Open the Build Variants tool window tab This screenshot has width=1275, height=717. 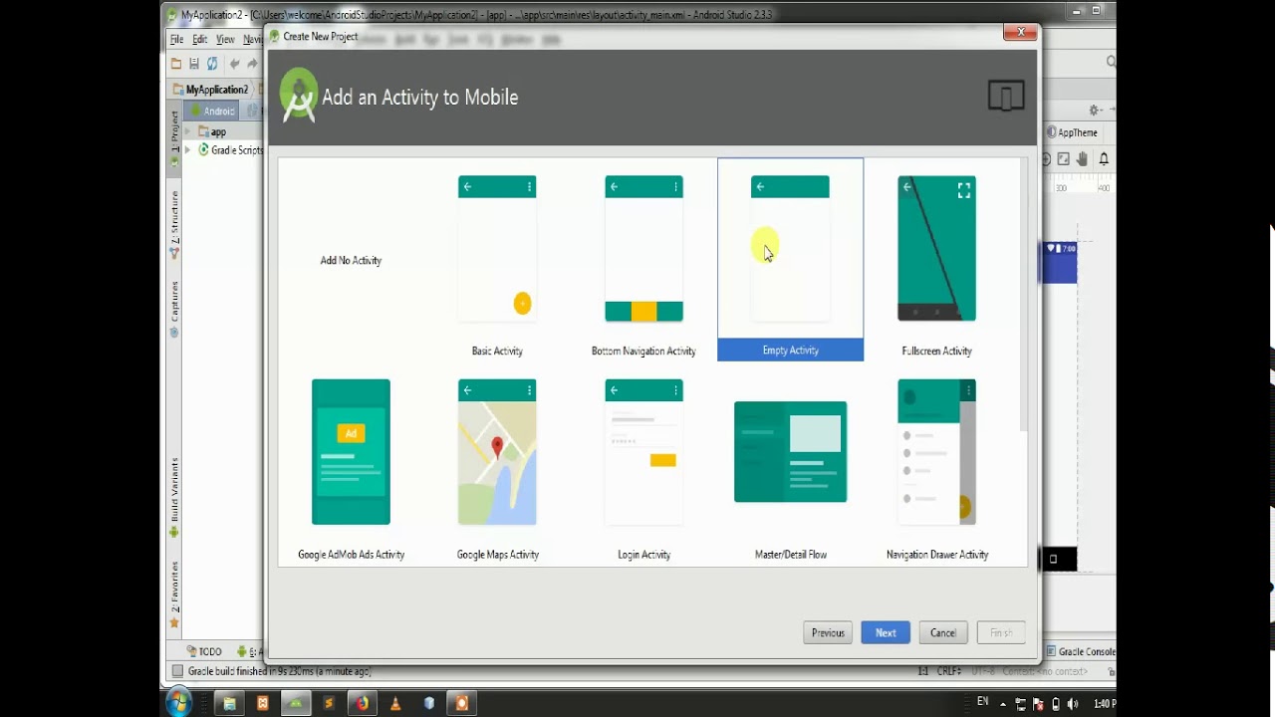[x=174, y=497]
